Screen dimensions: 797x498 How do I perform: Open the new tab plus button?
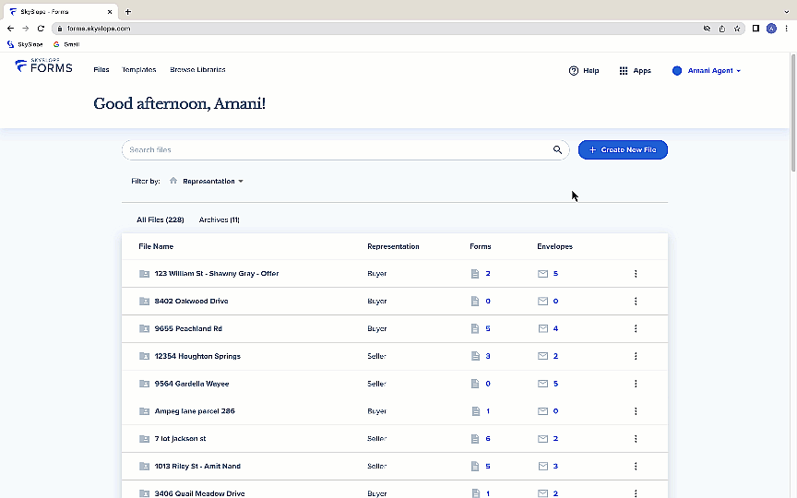click(x=128, y=12)
